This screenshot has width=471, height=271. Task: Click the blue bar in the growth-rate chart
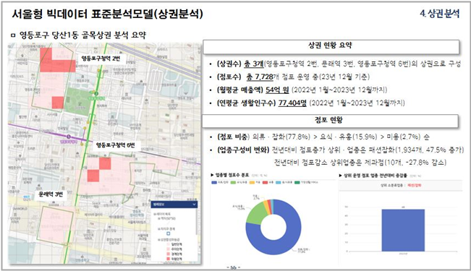(x=403, y=231)
